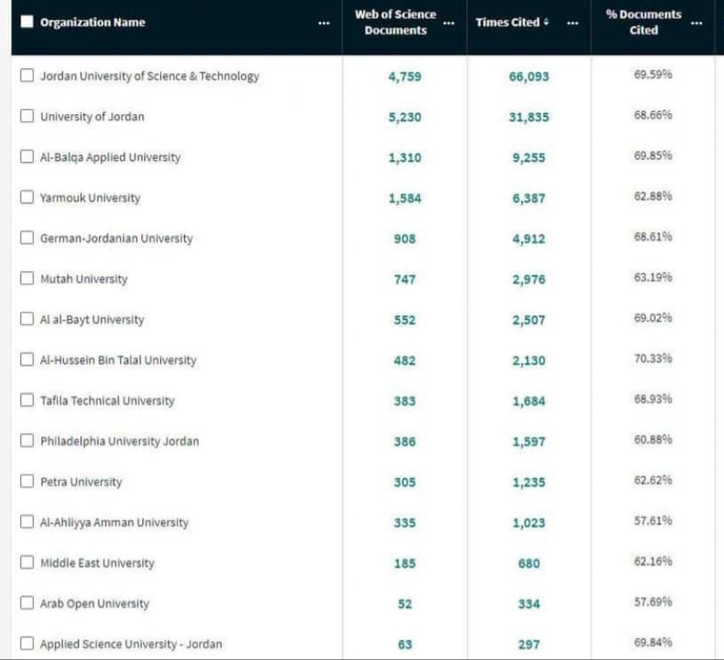Open Organization Name column options ellipsis

point(324,23)
